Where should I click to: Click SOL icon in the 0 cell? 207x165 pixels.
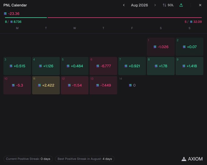pyautogui.click(x=130, y=85)
